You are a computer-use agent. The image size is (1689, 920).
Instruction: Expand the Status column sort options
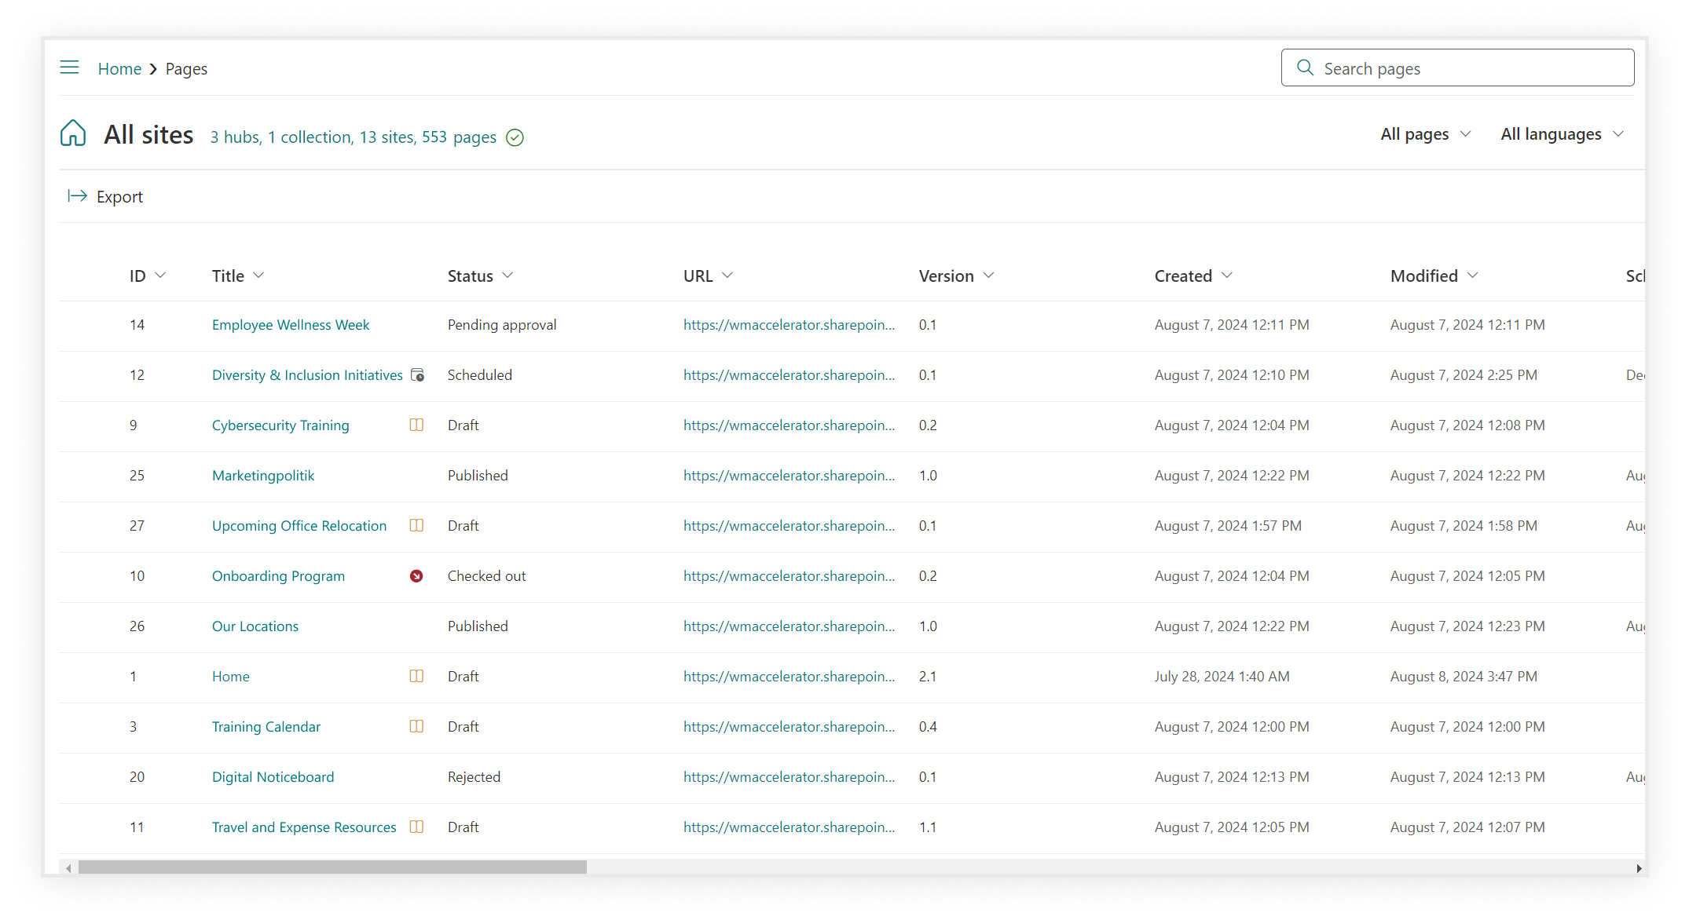point(510,276)
